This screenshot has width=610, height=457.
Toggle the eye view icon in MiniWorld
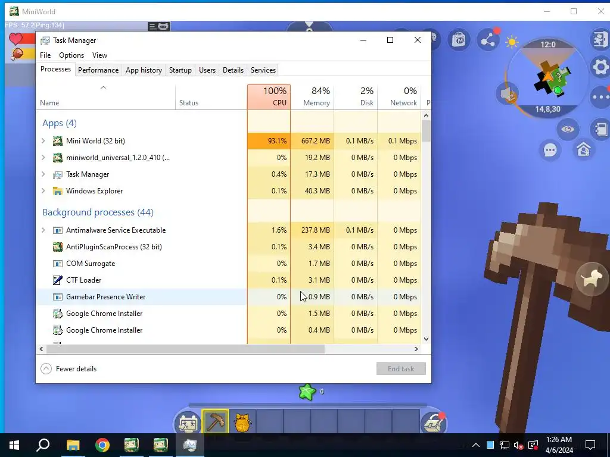tap(567, 129)
